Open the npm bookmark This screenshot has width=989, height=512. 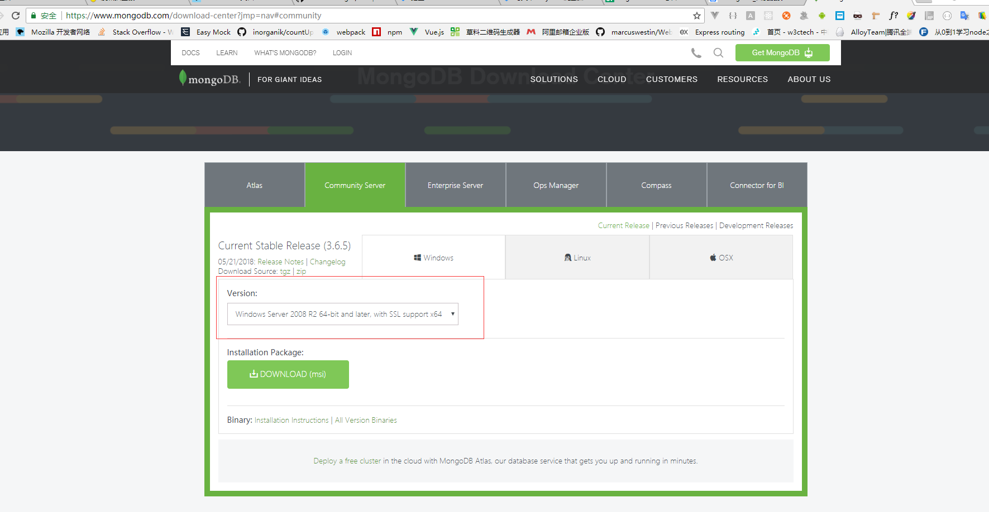coord(387,32)
